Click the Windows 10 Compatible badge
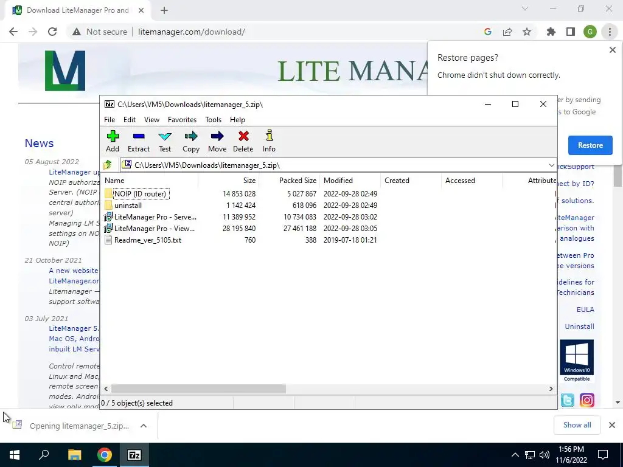The width and height of the screenshot is (623, 467). pos(577,361)
